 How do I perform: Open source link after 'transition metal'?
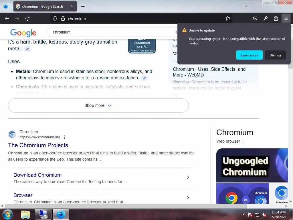coord(27,49)
